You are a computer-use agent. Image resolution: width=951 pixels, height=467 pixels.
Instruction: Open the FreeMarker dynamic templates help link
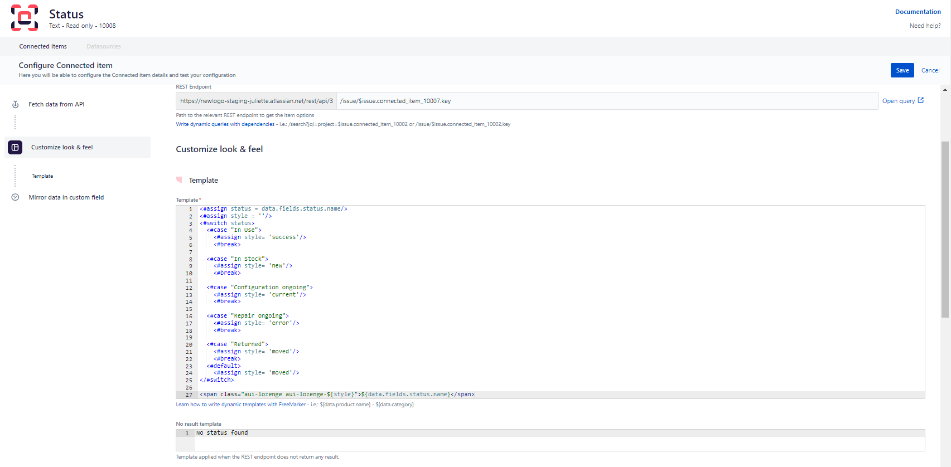(241, 405)
